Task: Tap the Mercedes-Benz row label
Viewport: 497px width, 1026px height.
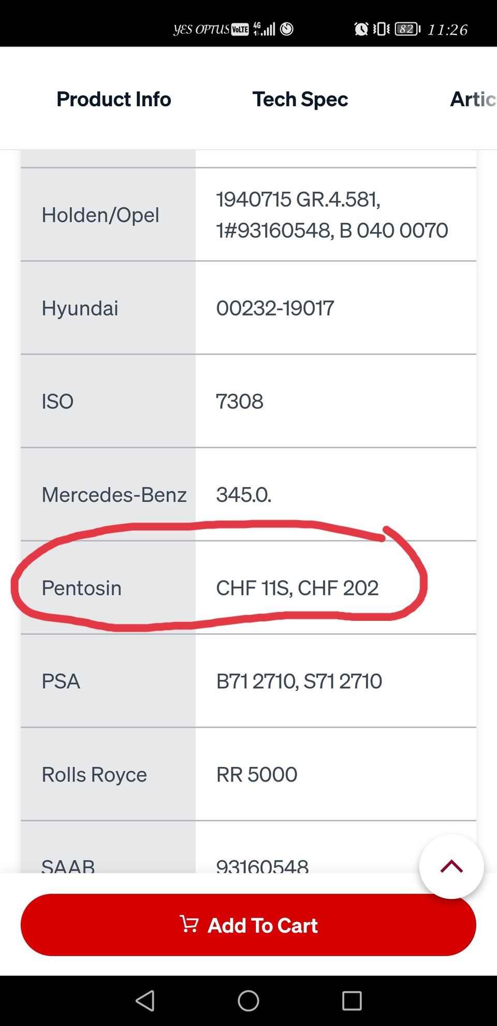Action: (x=114, y=495)
